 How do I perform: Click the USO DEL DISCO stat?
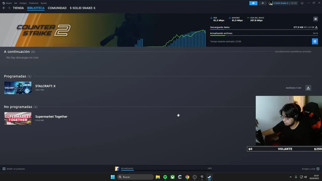point(256,19)
